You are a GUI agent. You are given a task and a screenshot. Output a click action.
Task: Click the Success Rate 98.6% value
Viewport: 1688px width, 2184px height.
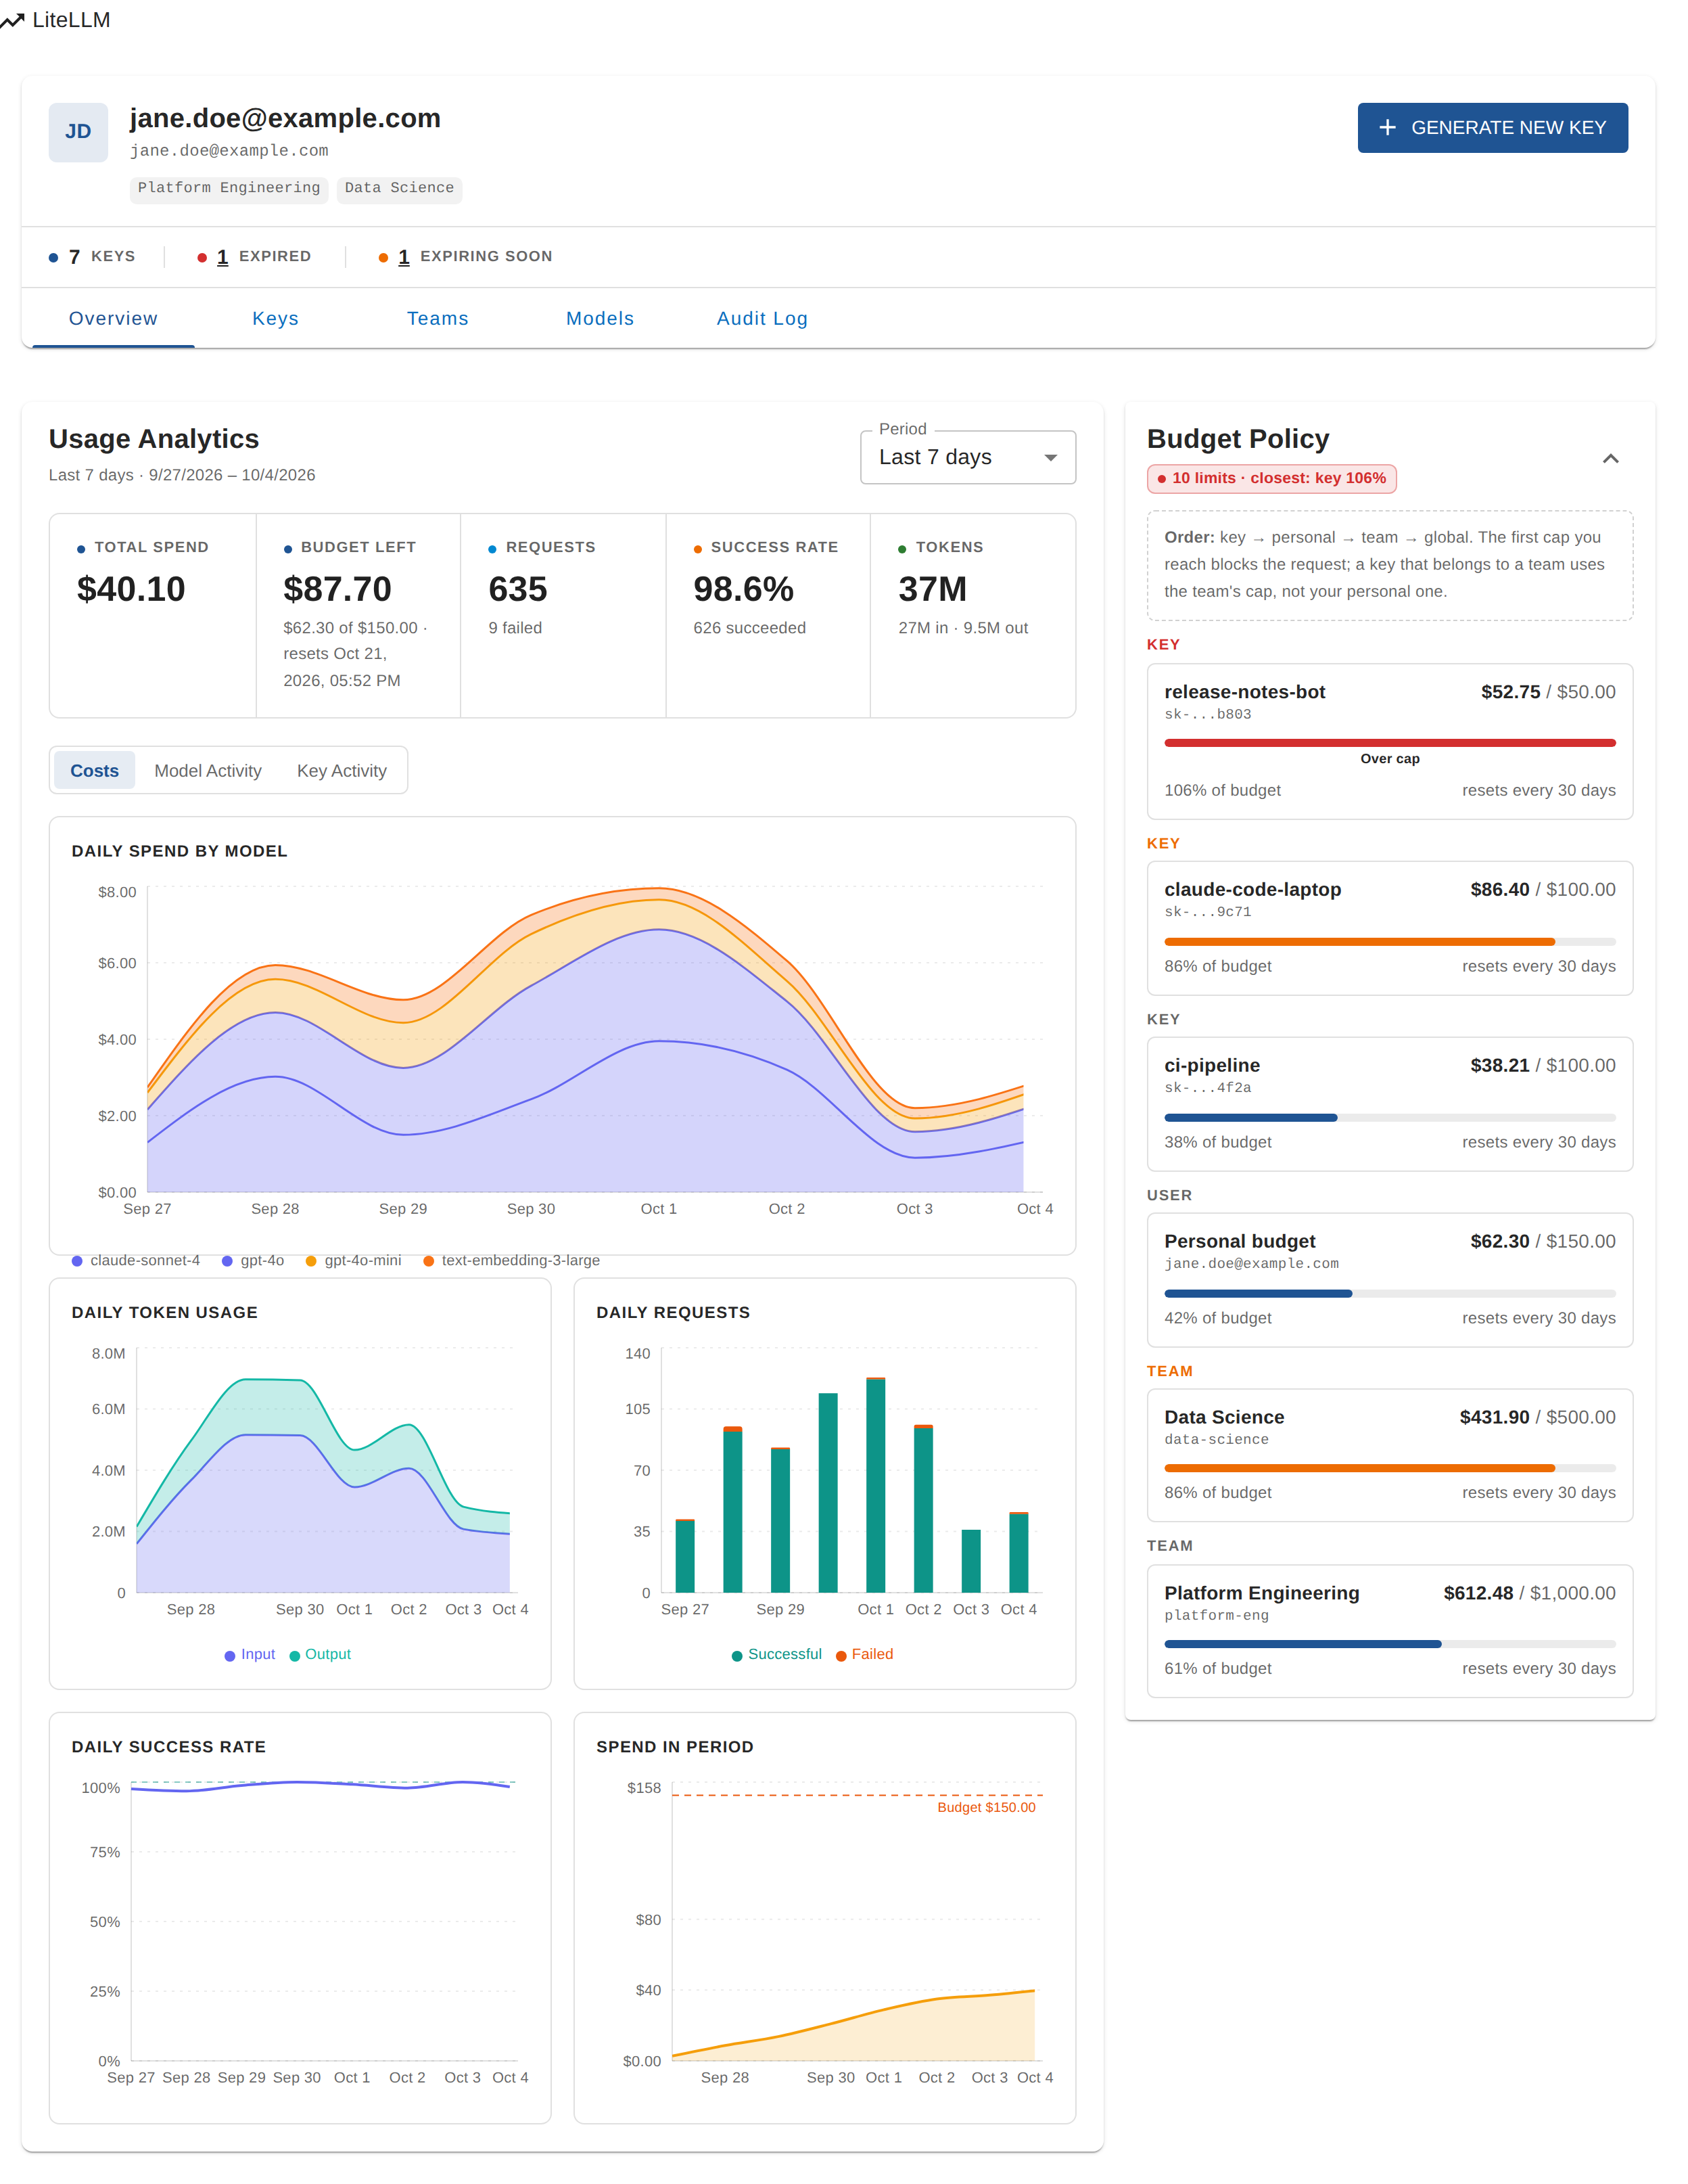[x=743, y=589]
